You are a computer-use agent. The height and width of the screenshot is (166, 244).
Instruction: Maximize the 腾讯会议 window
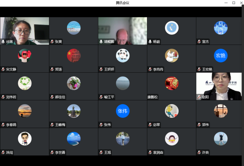pyautogui.click(x=234, y=3)
